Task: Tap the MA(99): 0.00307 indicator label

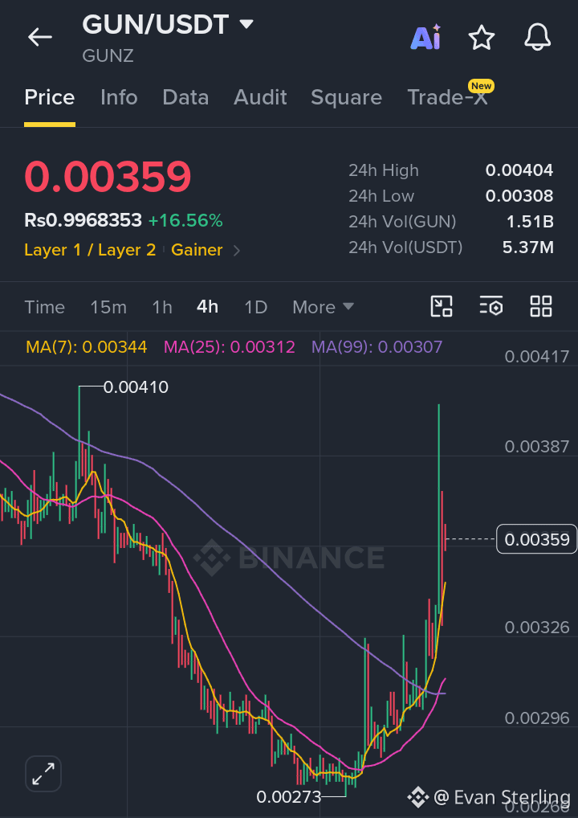Action: tap(377, 347)
